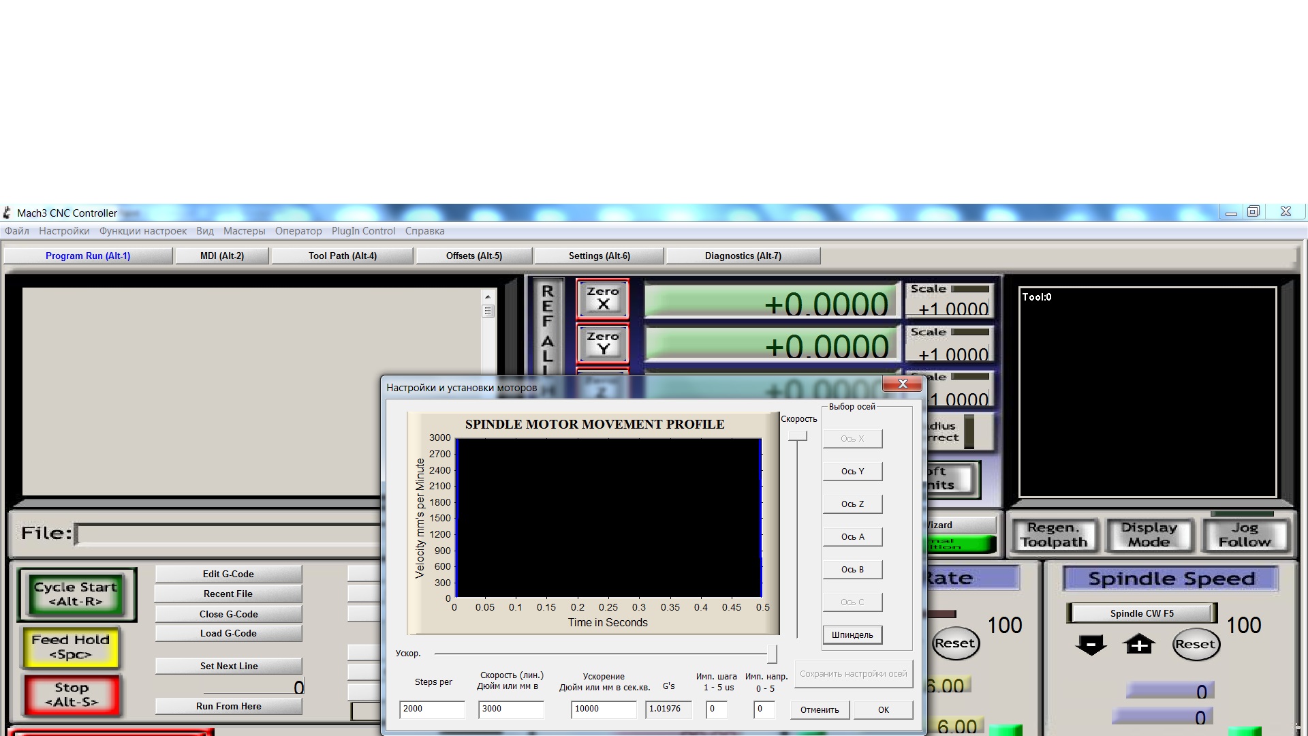Click the G-code window scroll-up arrow
This screenshot has height=736, width=1308.
488,297
